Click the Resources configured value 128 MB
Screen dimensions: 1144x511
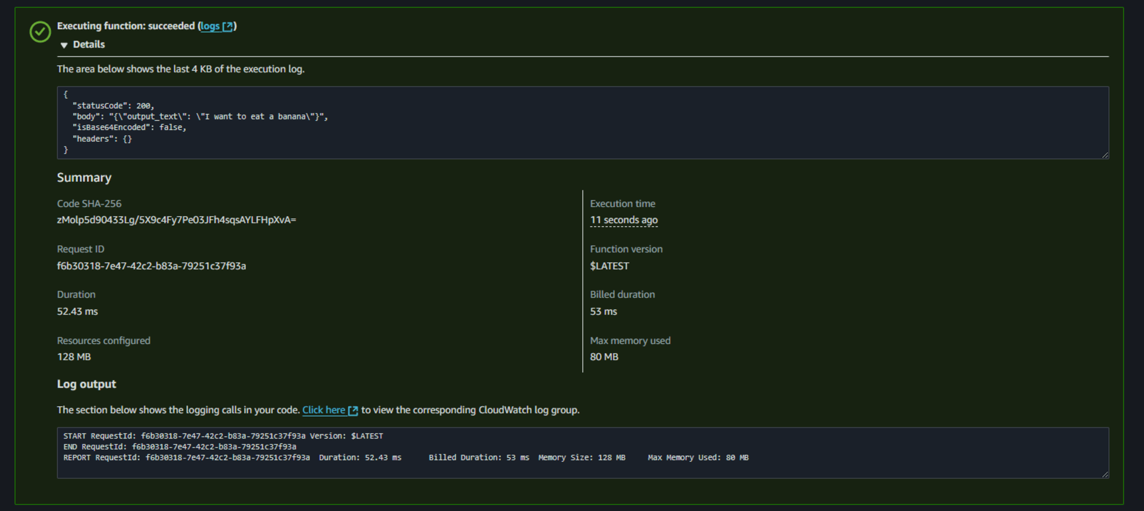point(74,357)
